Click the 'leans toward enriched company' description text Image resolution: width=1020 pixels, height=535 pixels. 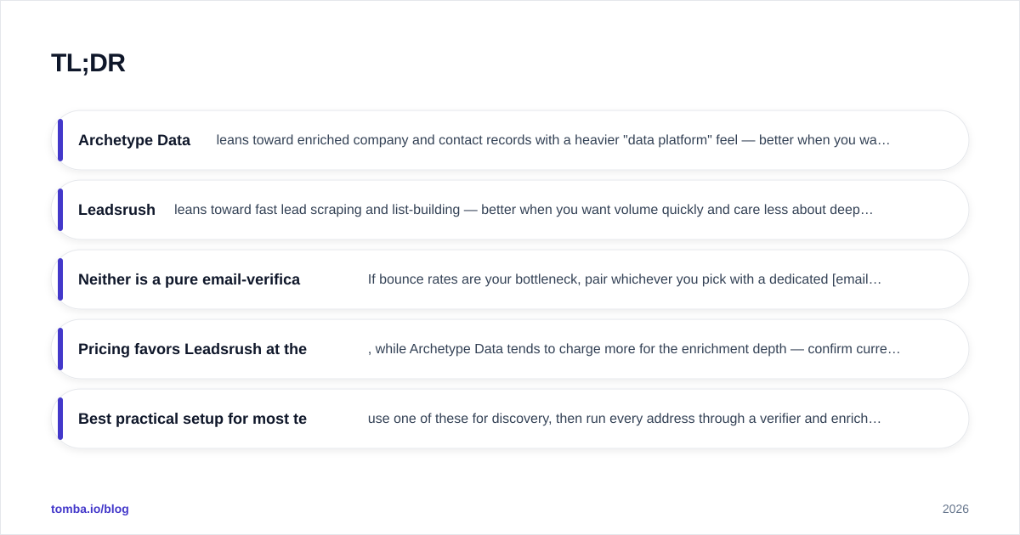[553, 140]
